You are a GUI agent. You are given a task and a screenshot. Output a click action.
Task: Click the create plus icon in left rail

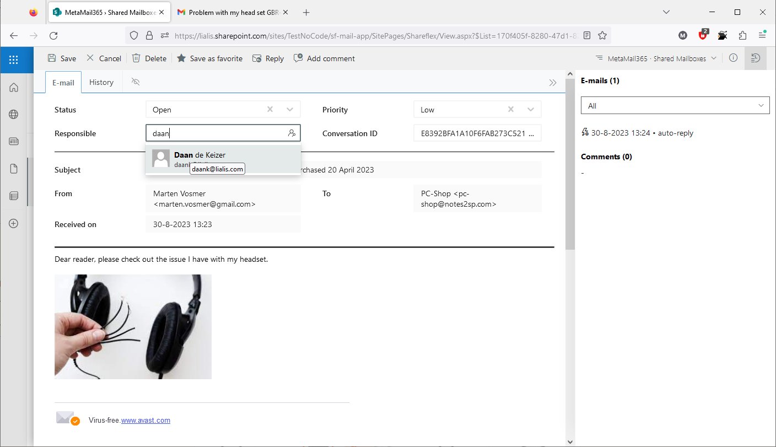click(14, 223)
